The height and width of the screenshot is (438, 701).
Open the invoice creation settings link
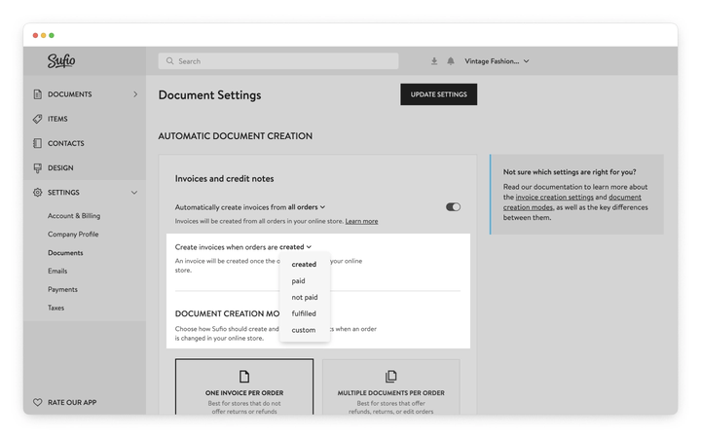pos(554,197)
